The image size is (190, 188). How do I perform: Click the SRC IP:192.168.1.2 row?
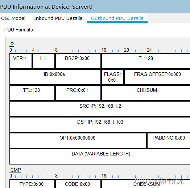pyautogui.click(x=100, y=109)
